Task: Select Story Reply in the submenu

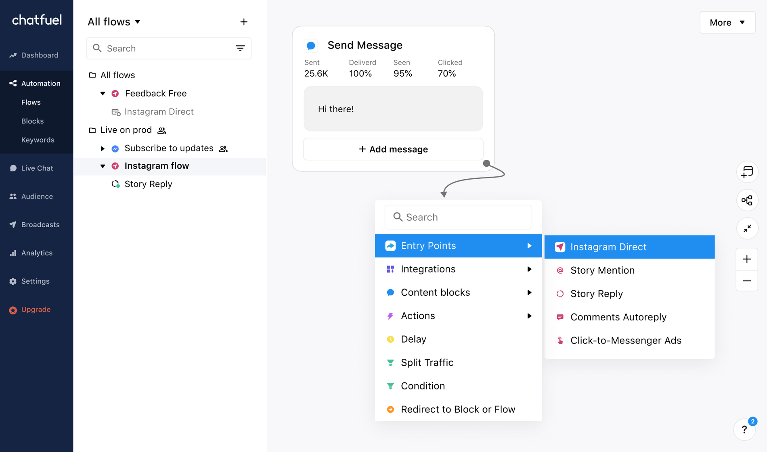Action: click(629, 294)
